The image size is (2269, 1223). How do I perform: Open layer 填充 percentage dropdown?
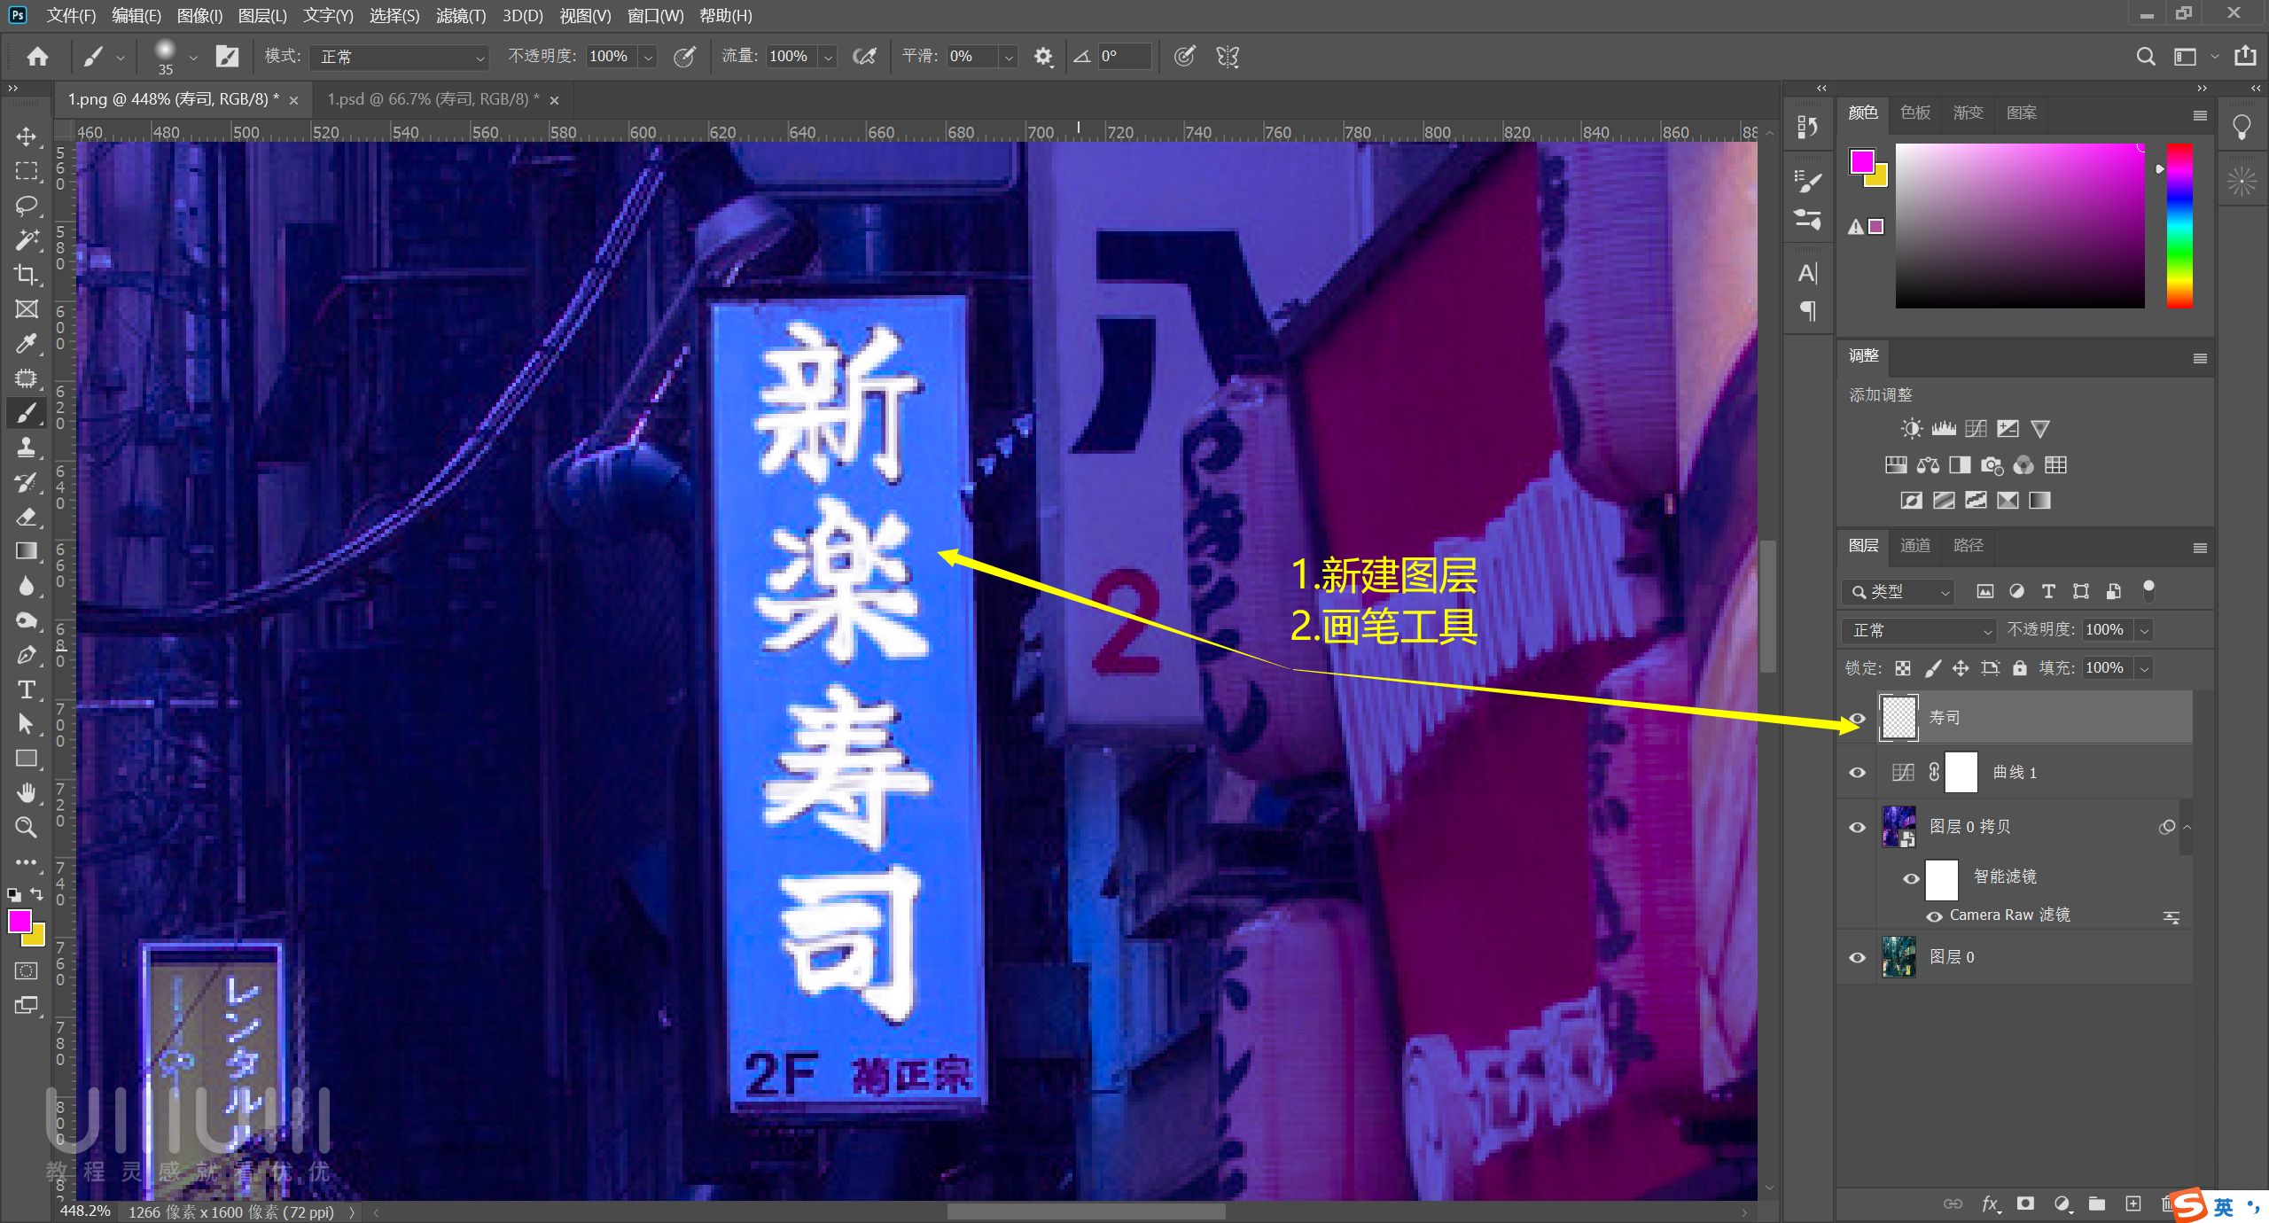(x=2144, y=668)
